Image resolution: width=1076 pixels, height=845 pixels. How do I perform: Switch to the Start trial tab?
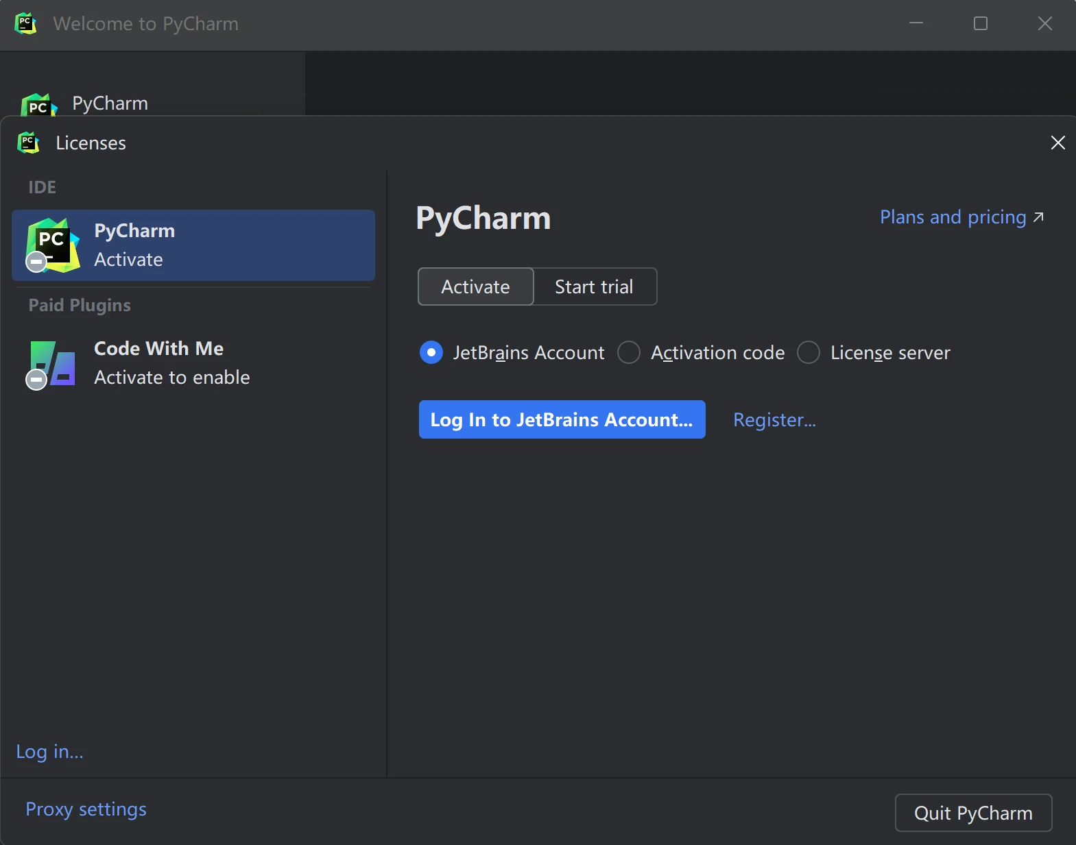click(595, 286)
